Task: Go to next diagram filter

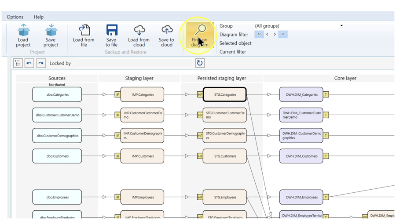Action: (x=275, y=34)
